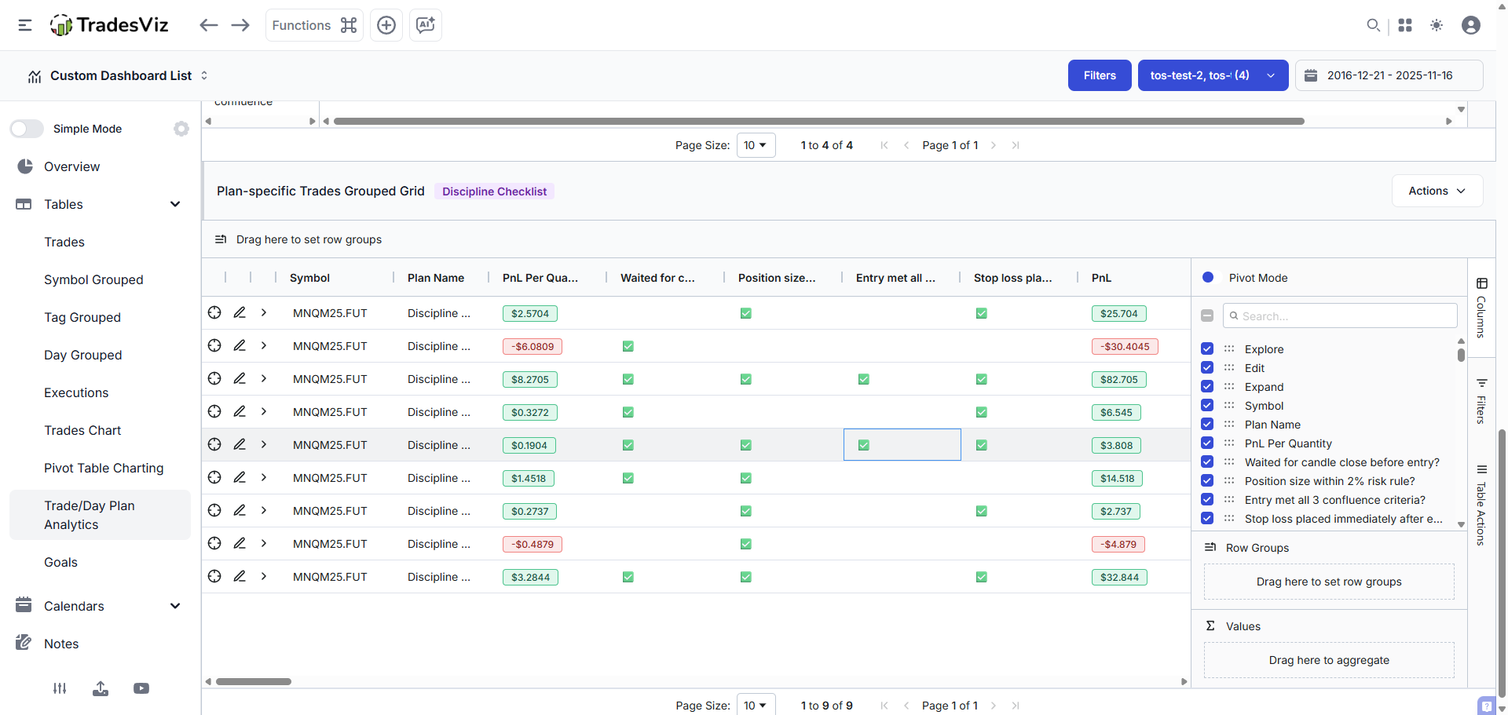Enable the Pivot Mode radio button
This screenshot has width=1508, height=715.
pyautogui.click(x=1209, y=277)
